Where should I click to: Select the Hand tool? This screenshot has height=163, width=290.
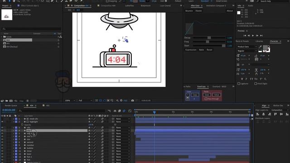pos(14,1)
